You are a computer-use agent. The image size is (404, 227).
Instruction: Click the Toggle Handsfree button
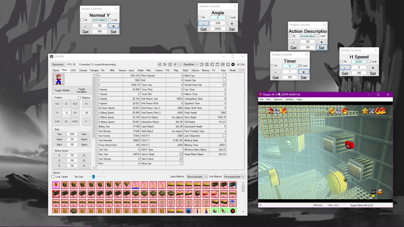[x=82, y=90]
